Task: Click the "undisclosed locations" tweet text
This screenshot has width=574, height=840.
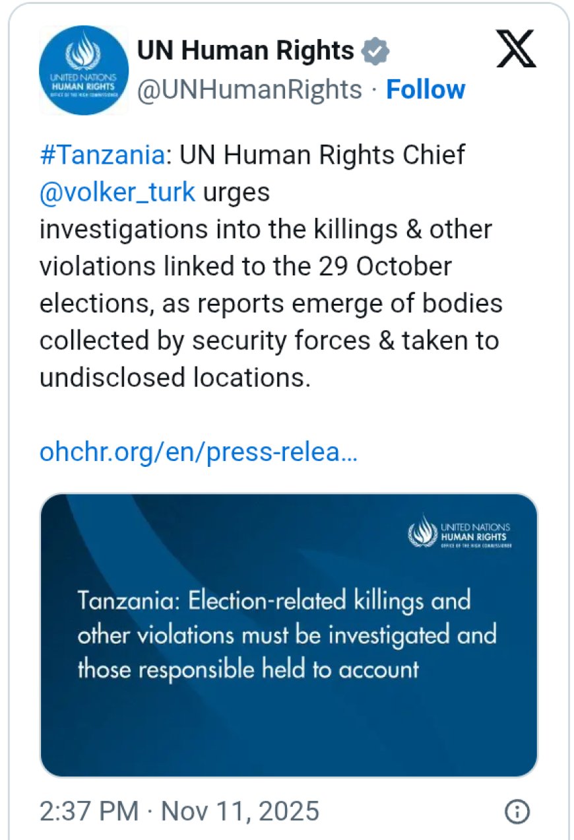Action: [x=174, y=378]
